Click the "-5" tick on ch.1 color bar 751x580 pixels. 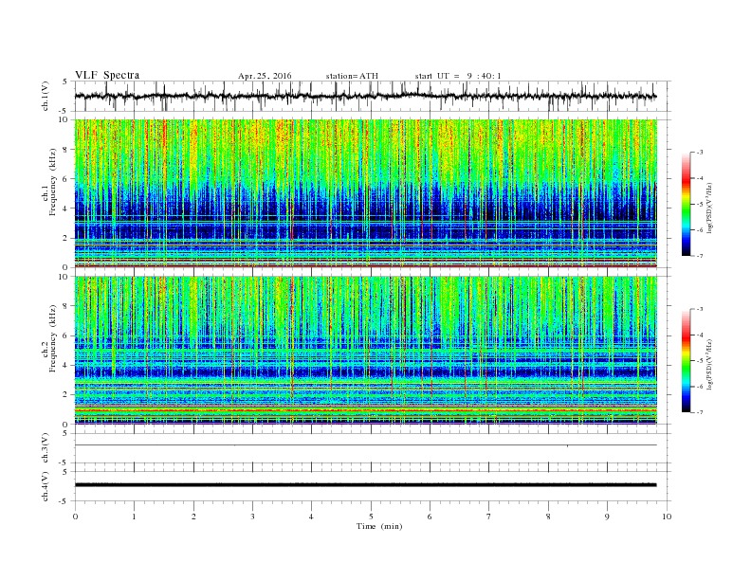coord(700,204)
